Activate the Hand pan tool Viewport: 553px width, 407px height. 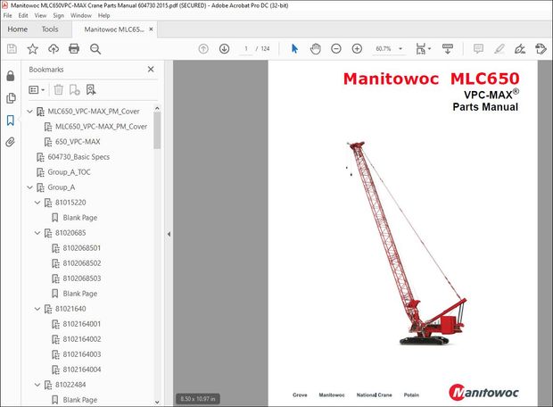pyautogui.click(x=315, y=49)
